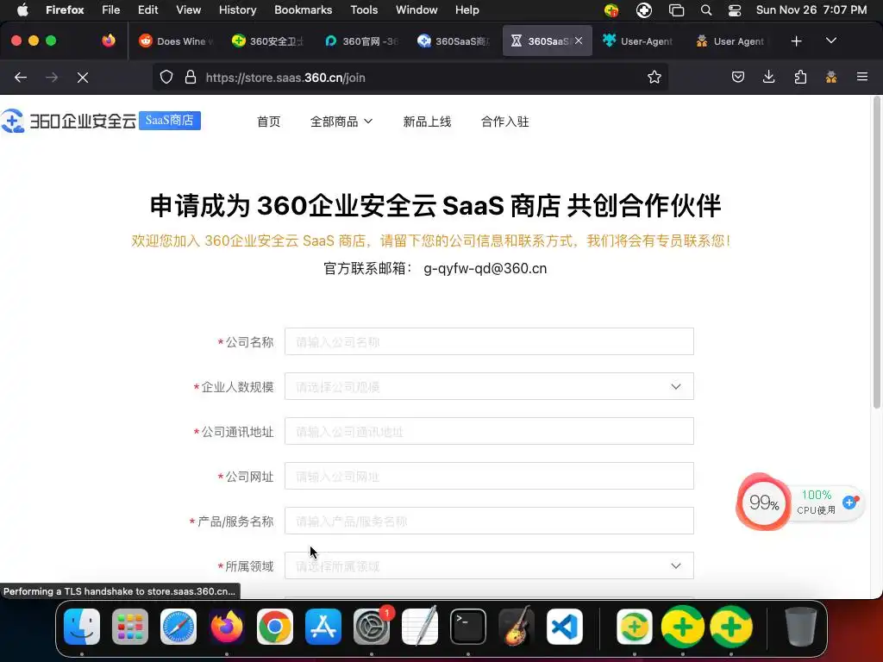
Task: Open the Firefox View pinned icon
Action: point(109,41)
